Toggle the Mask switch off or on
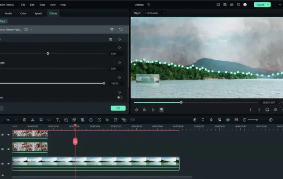Image resolution: width=283 pixels, height=179 pixels. click(x=120, y=98)
